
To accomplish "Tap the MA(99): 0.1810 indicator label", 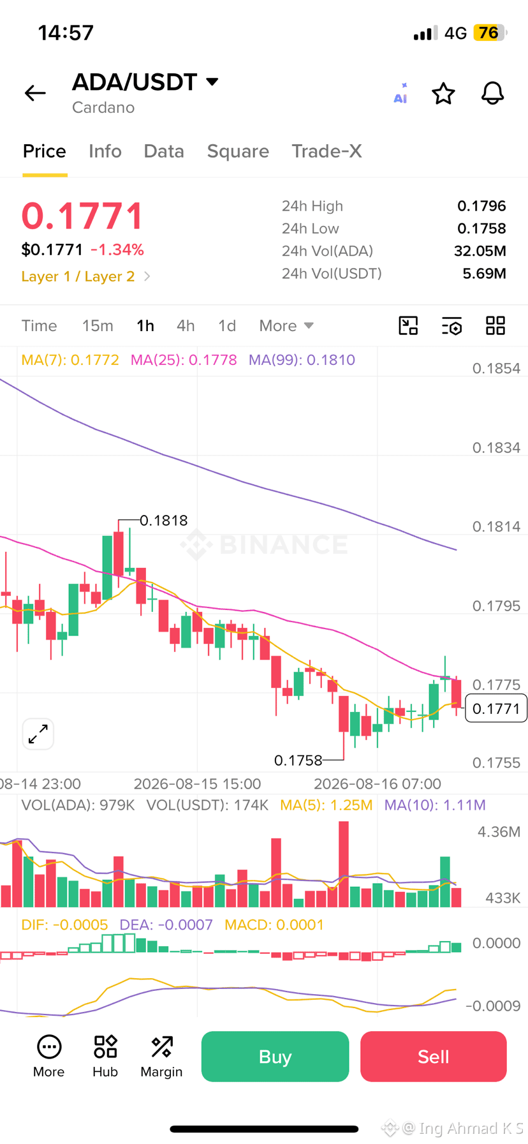I will [302, 360].
